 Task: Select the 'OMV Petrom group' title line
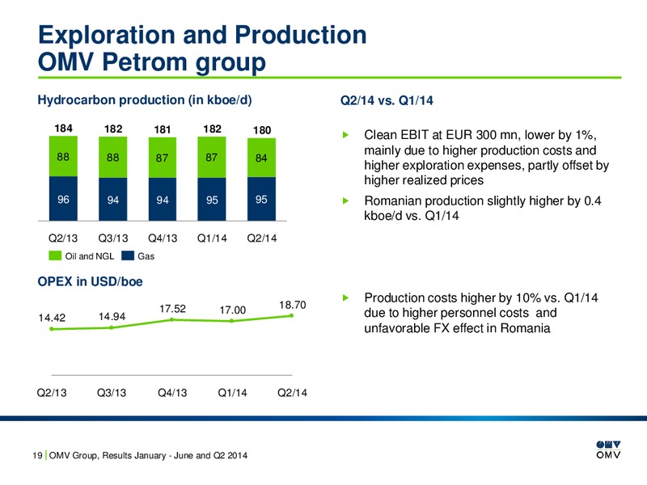pyautogui.click(x=152, y=62)
